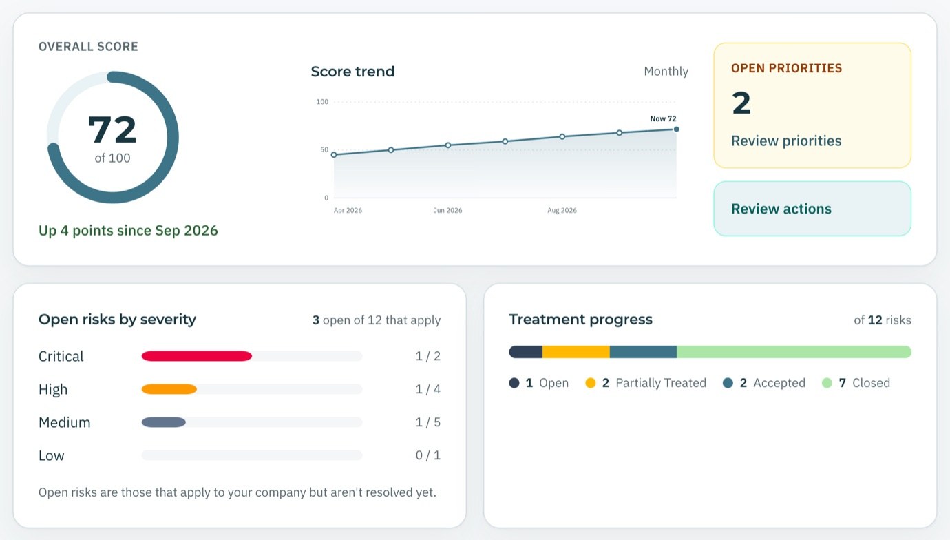Select the Medium severity label
This screenshot has width=950, height=540.
point(65,422)
